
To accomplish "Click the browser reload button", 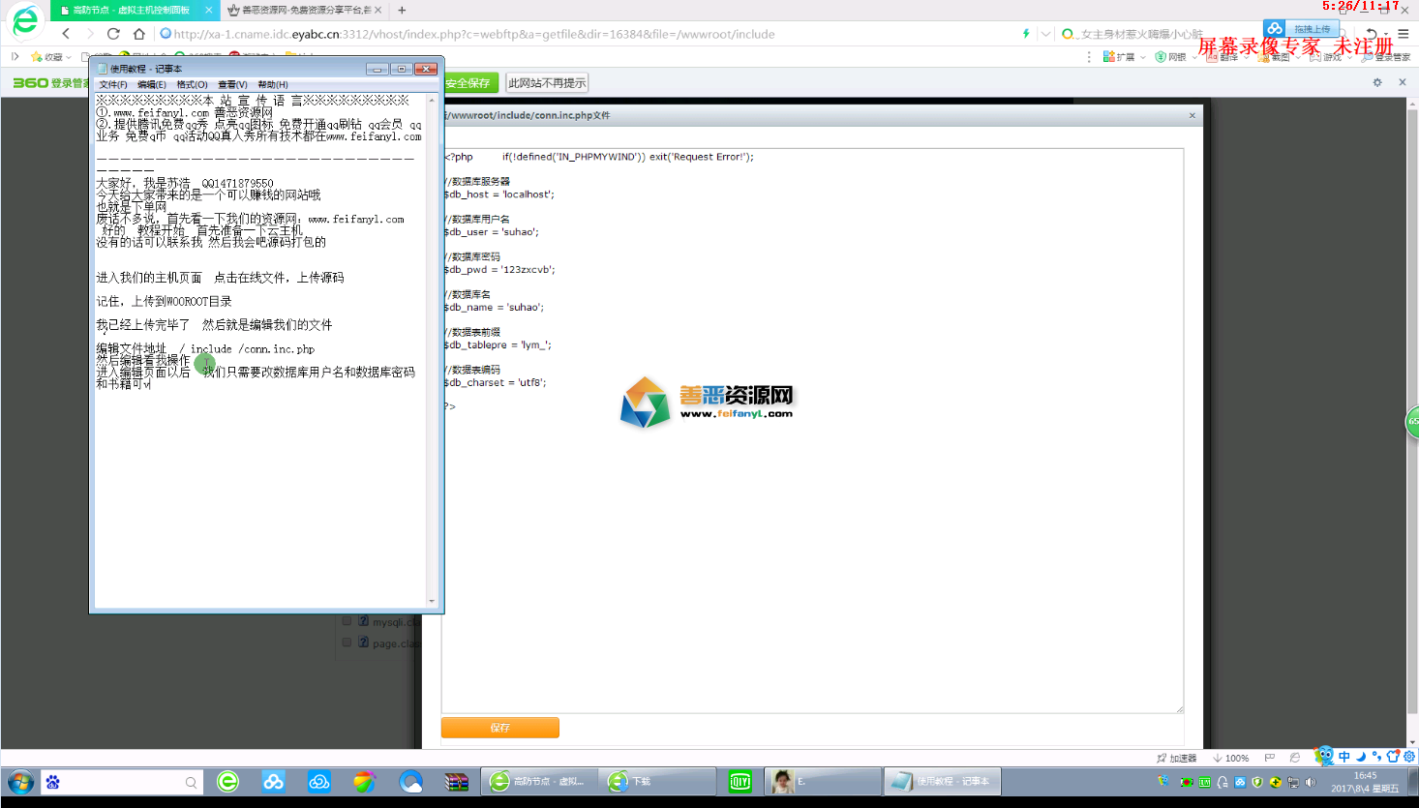I will (x=113, y=34).
